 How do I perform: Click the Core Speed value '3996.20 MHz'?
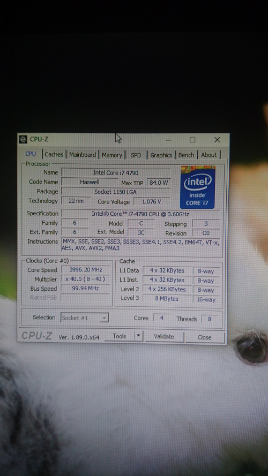[x=86, y=269]
